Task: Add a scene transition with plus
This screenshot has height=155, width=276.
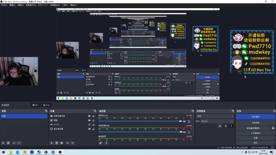Action: 220,126
